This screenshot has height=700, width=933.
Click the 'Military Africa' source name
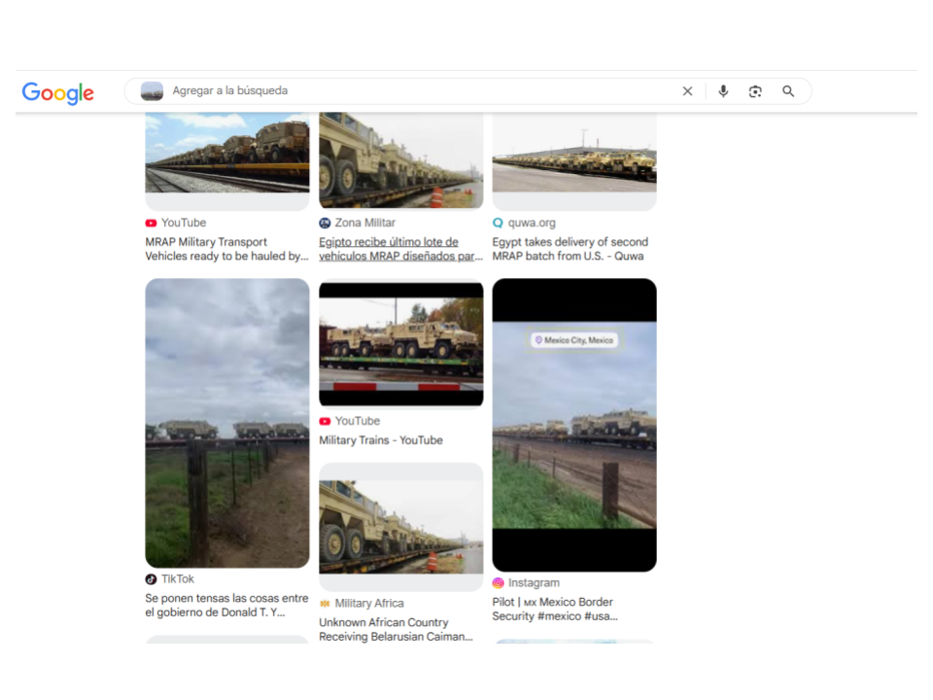point(369,604)
